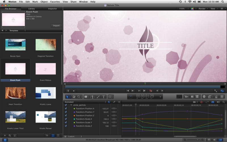Collapse the circle_particle disclosure triangle
Viewport: 227px width, 142px height.
pyautogui.click(x=71, y=105)
